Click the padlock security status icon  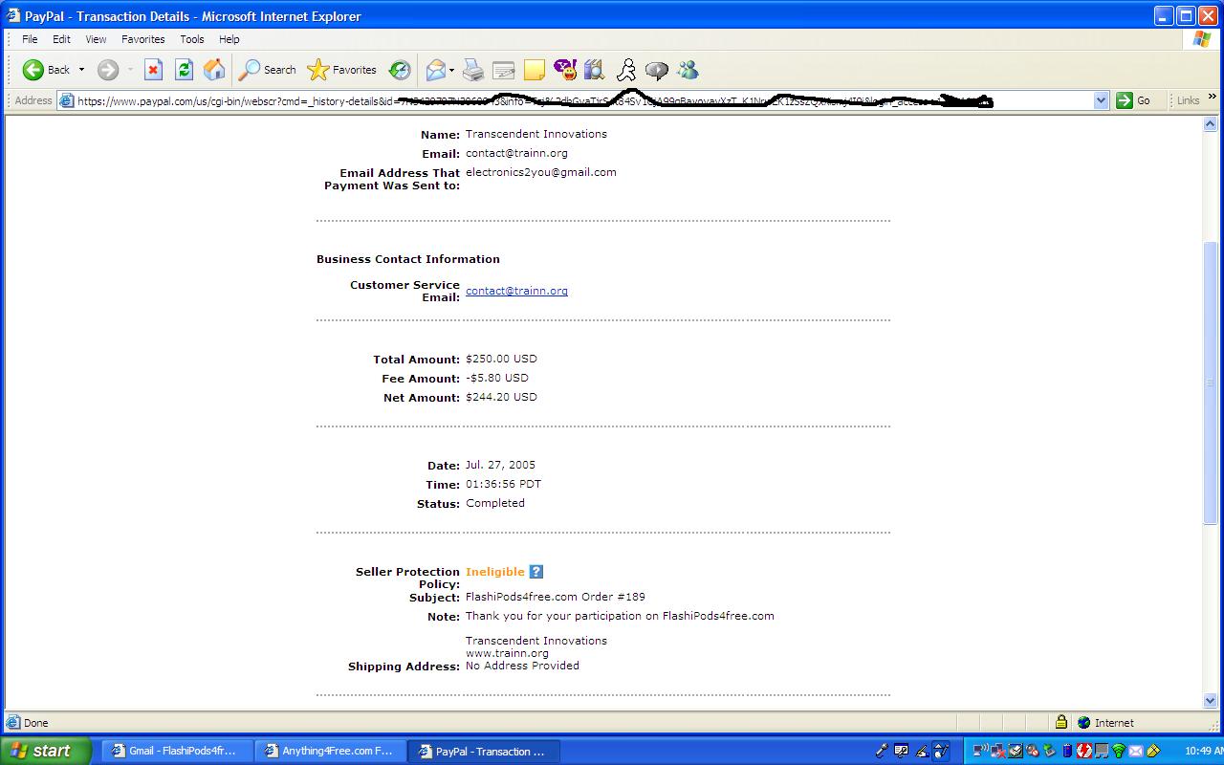(x=1060, y=722)
